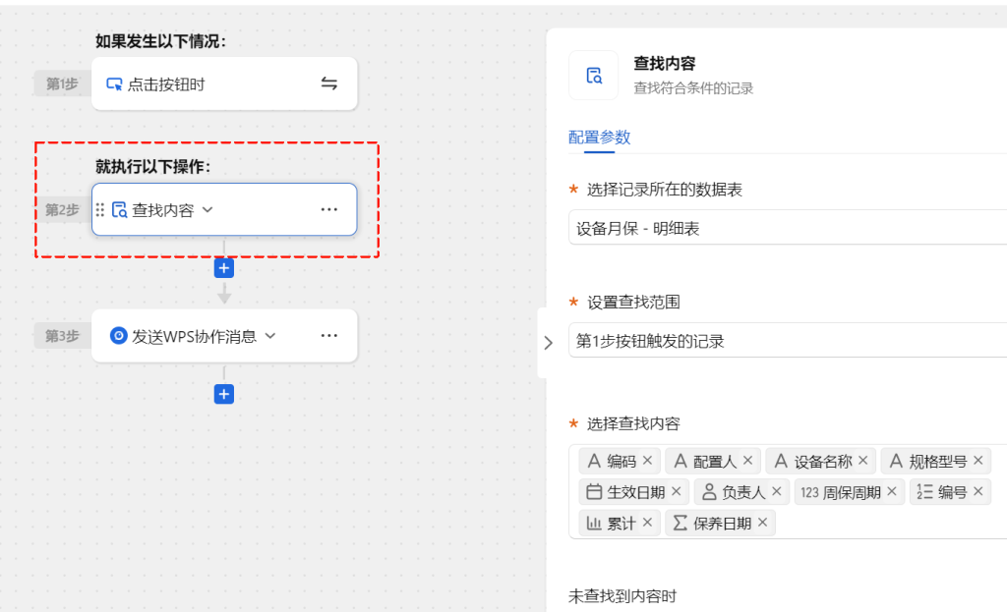Click the 第2步 step label
Screen dimensions: 1007x612
click(x=62, y=210)
